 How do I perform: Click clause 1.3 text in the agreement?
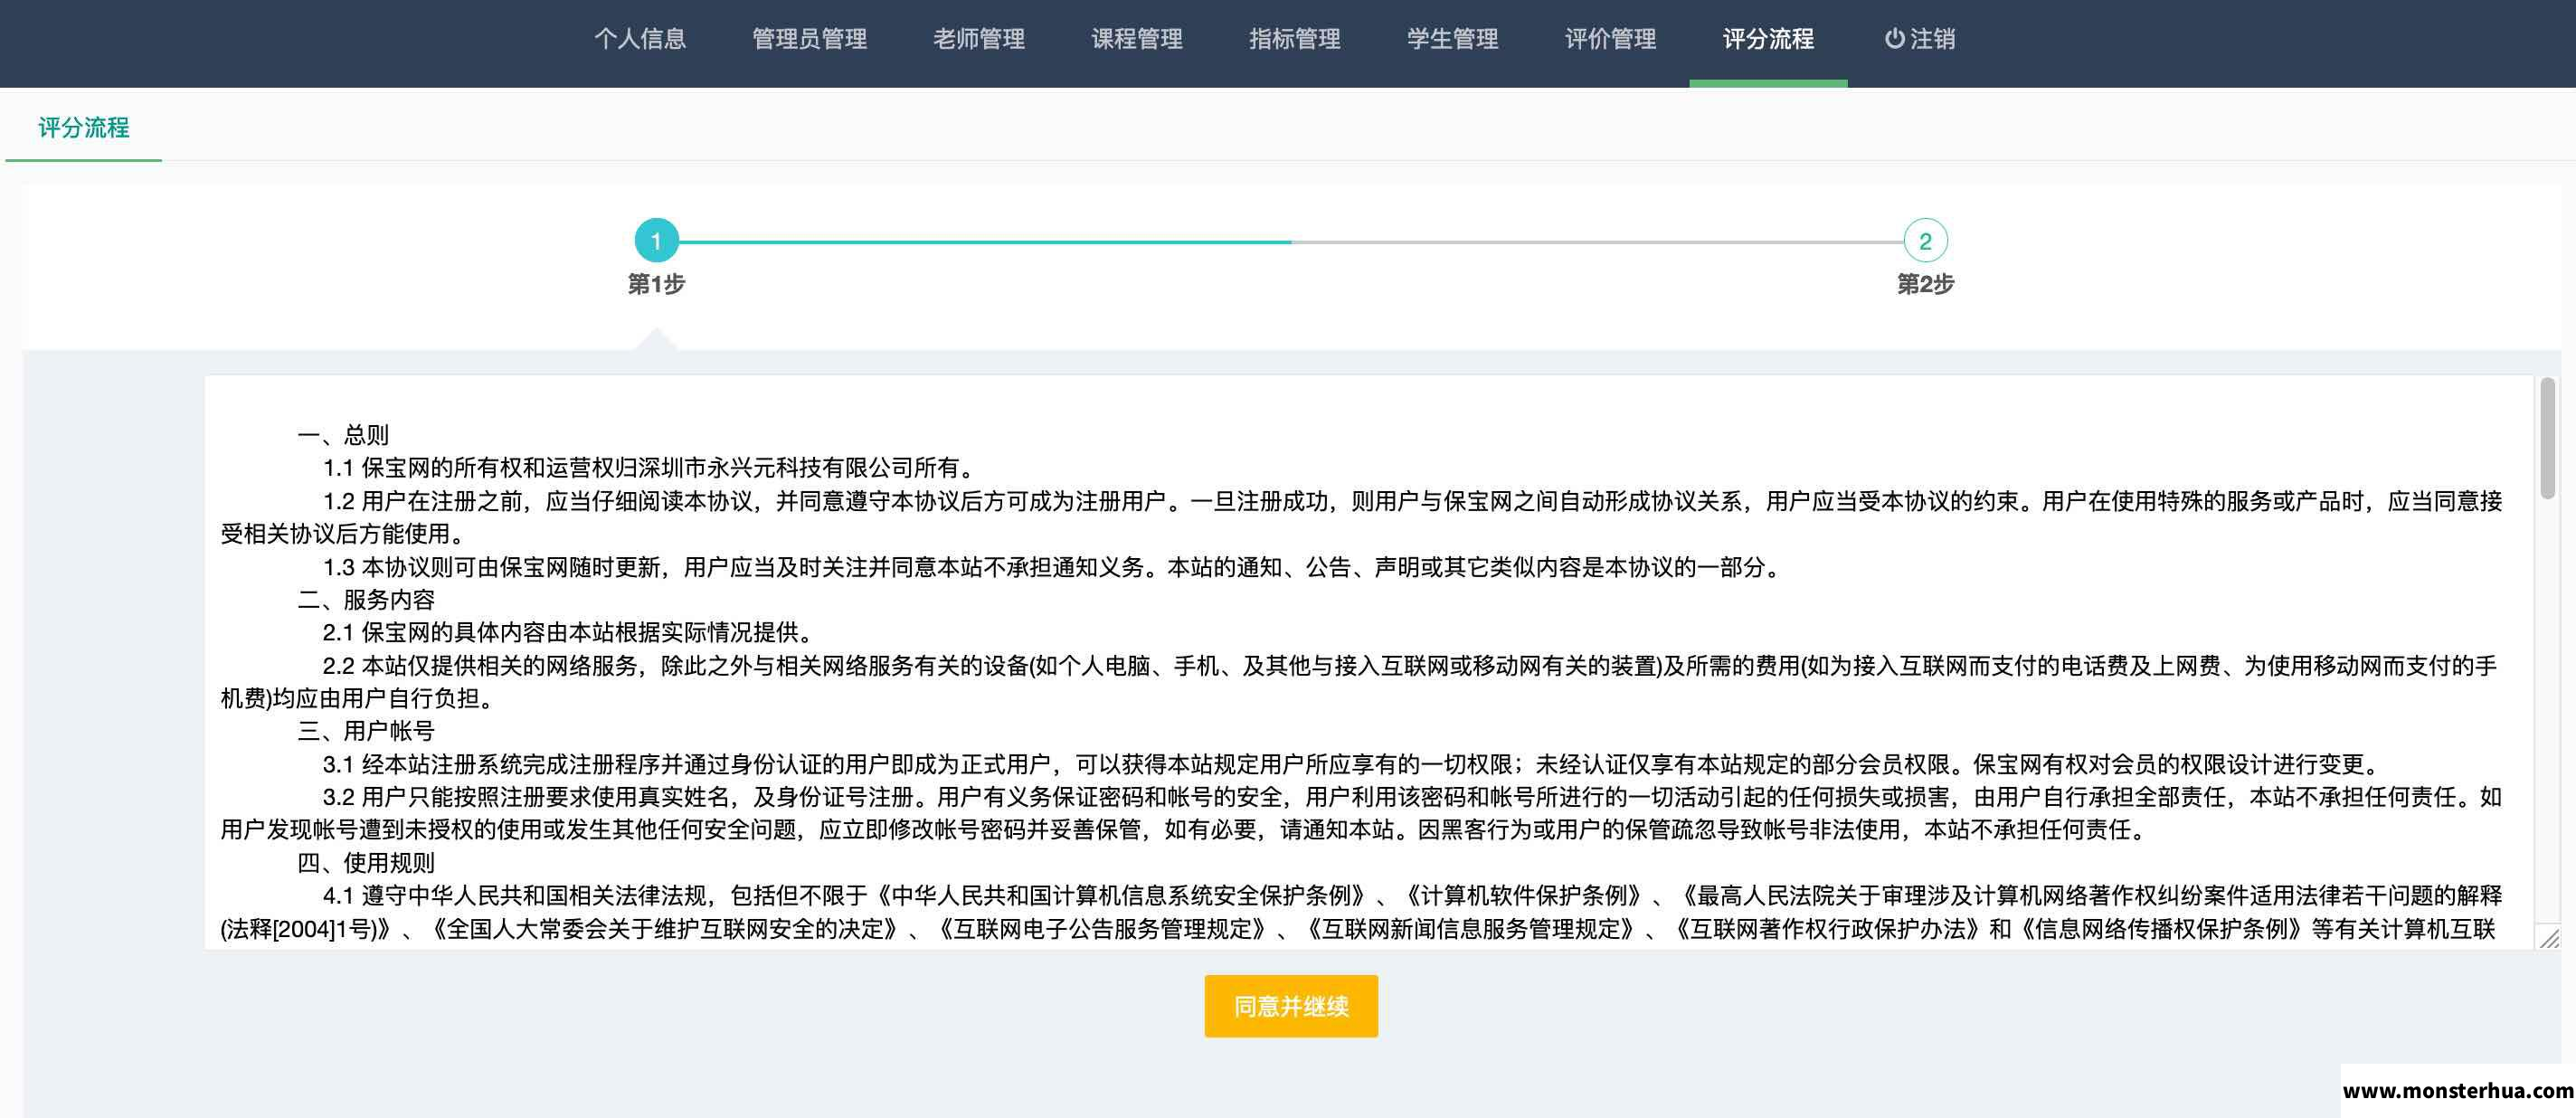click(1053, 567)
